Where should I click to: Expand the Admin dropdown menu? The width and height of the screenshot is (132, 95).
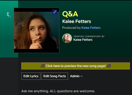point(76,76)
